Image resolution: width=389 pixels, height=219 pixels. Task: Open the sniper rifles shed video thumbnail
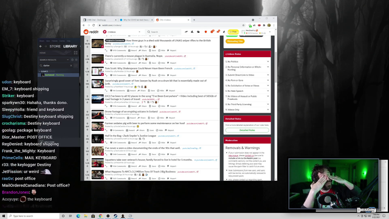point(97,43)
